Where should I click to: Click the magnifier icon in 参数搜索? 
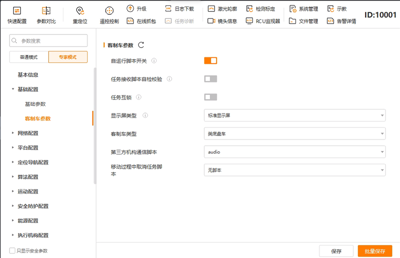point(14,41)
